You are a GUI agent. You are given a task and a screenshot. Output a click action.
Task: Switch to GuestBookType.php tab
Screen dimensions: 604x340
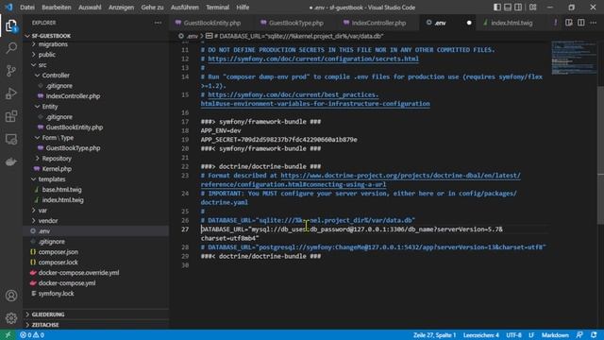(x=296, y=23)
